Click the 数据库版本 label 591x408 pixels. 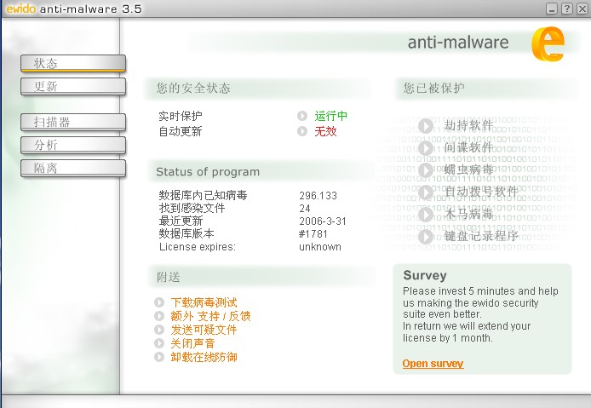point(186,233)
